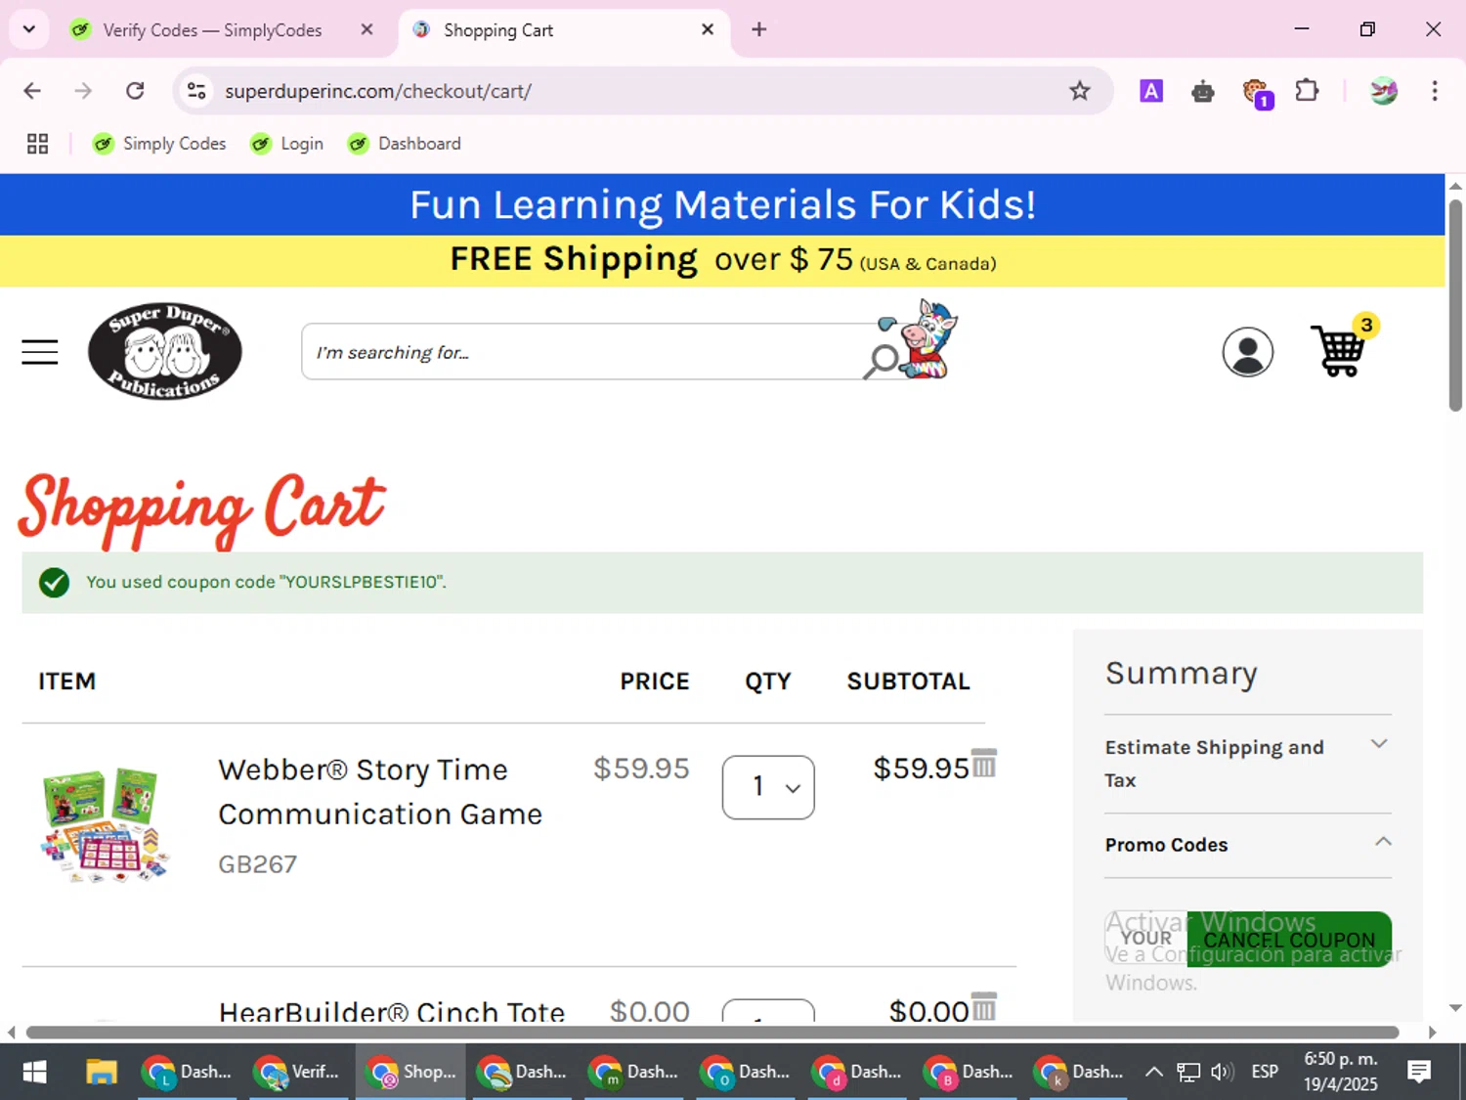Screen dimensions: 1466x1100
Task: Open File Explorer from taskbar
Action: point(101,1073)
